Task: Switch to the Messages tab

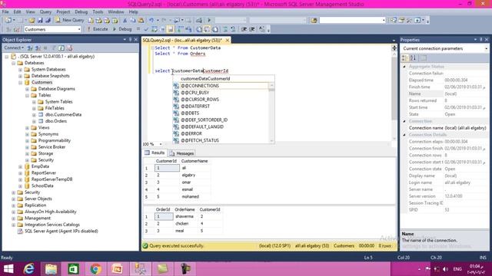Action: [x=181, y=153]
